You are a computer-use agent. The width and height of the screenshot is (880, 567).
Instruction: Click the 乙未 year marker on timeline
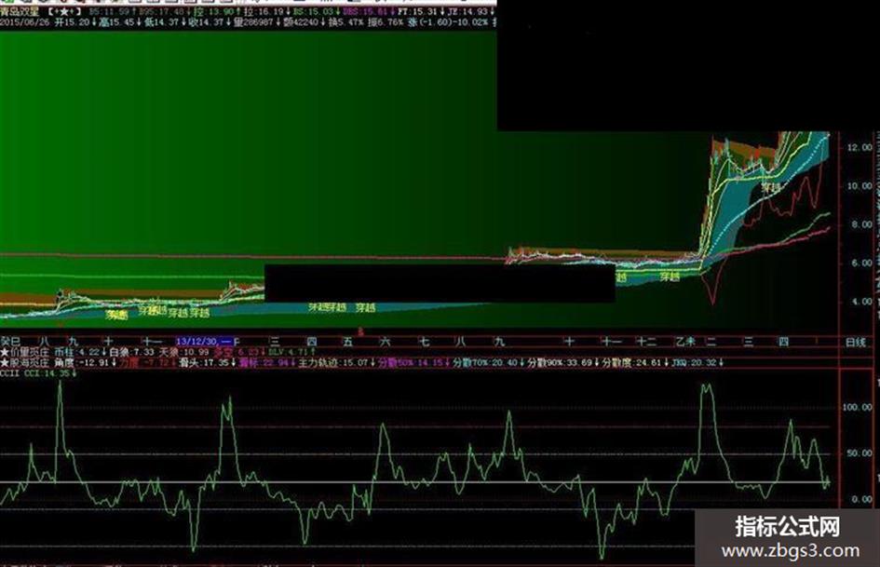pyautogui.click(x=685, y=342)
